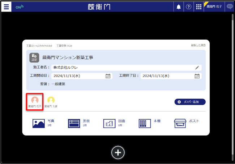Click メンバー追加 button
235x164 pixels.
click(x=190, y=102)
